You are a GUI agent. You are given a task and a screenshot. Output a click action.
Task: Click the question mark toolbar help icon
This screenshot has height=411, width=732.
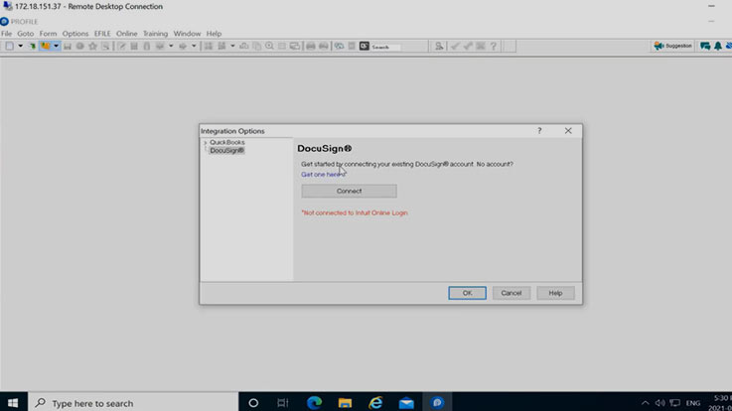pos(493,46)
